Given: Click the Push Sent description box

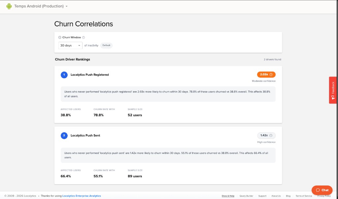Looking at the screenshot, I should click(168, 155).
